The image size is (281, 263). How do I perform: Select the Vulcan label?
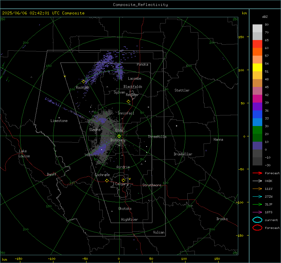[x=159, y=232]
